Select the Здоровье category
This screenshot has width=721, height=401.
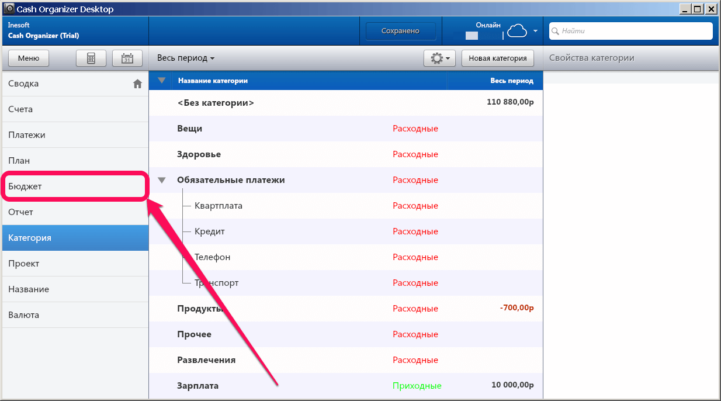click(x=346, y=154)
